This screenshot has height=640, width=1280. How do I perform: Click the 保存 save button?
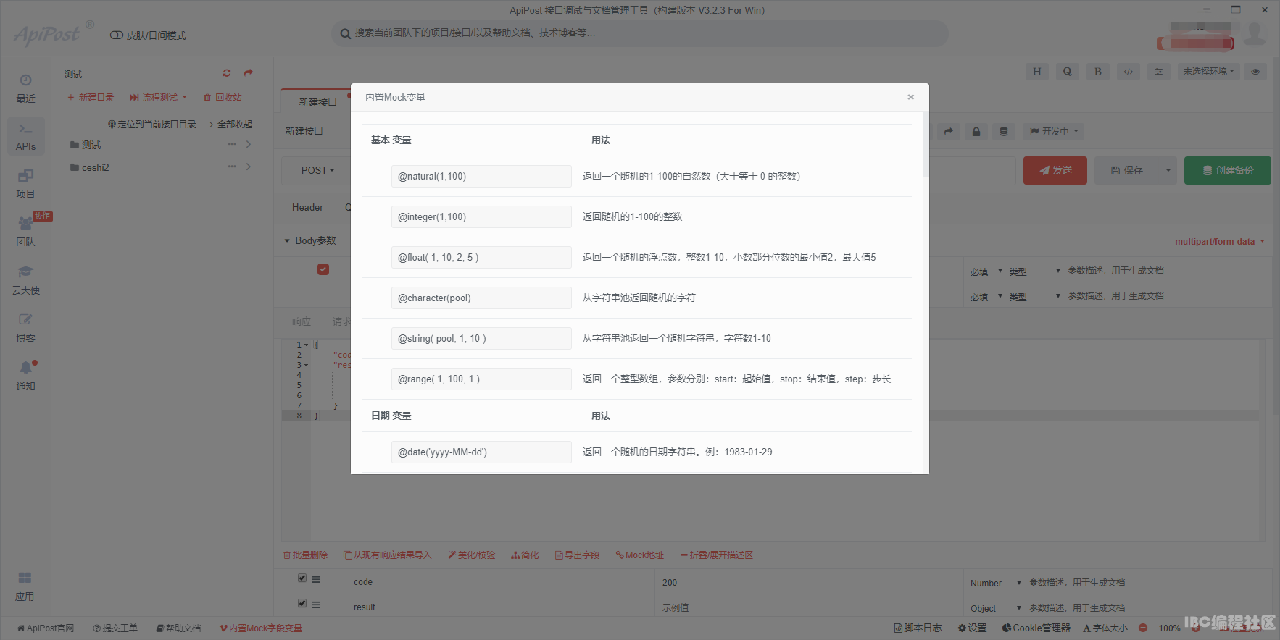pyautogui.click(x=1127, y=171)
